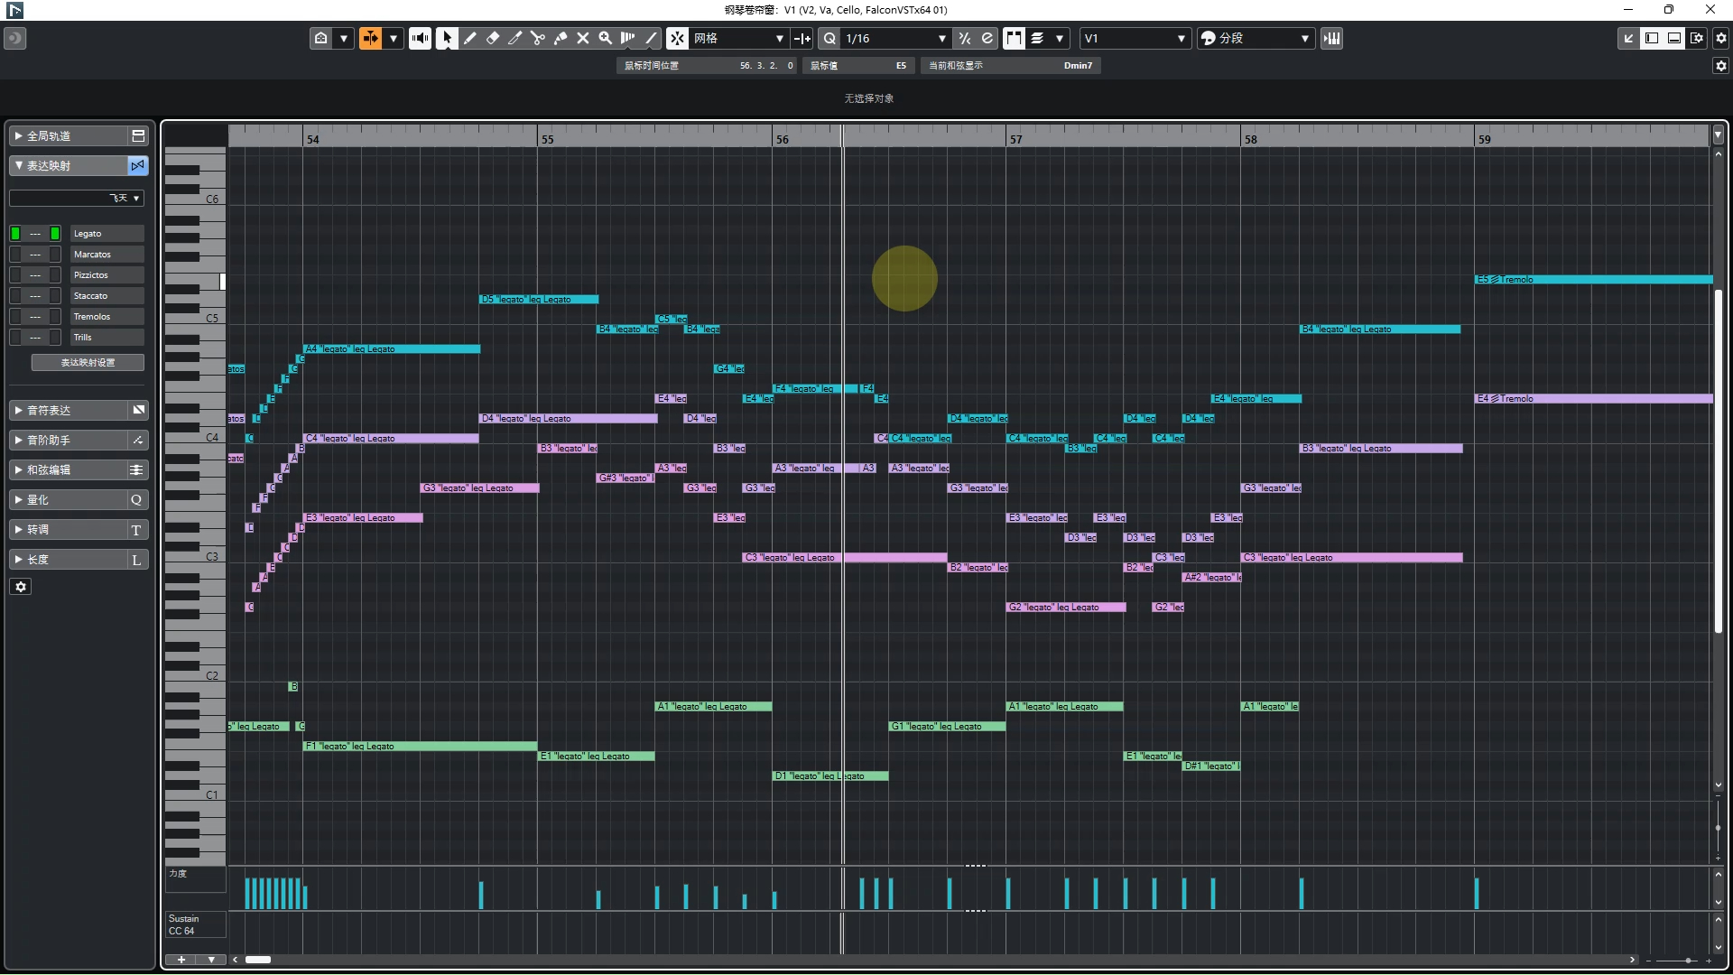This screenshot has height=975, width=1733.
Task: Open info line setup gear icon
Action: [1721, 66]
